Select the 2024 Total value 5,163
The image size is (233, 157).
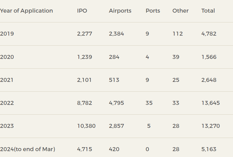[209, 149]
